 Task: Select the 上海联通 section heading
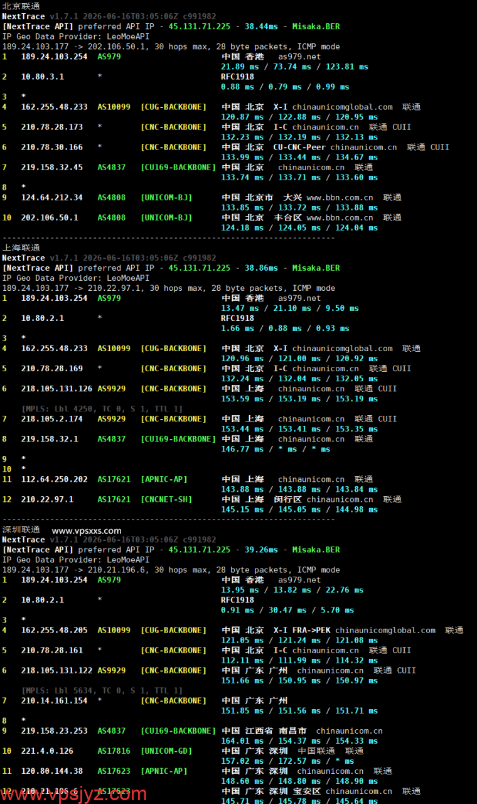point(21,247)
